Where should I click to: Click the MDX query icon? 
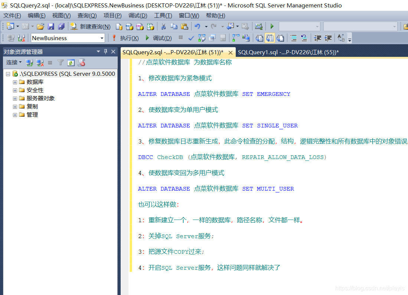pos(129,26)
